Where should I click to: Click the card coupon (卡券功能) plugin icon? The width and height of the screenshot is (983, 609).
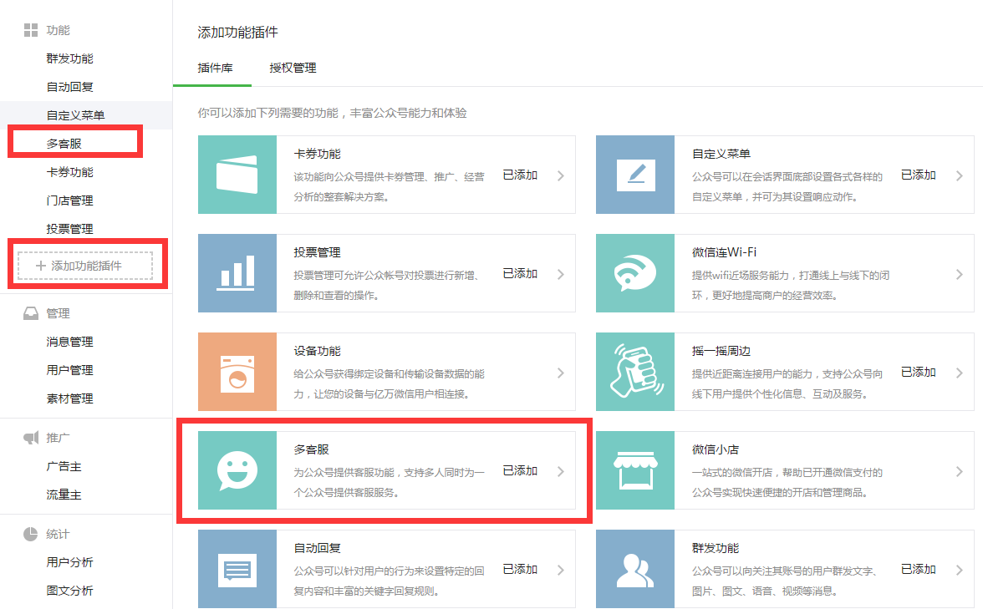pos(237,175)
